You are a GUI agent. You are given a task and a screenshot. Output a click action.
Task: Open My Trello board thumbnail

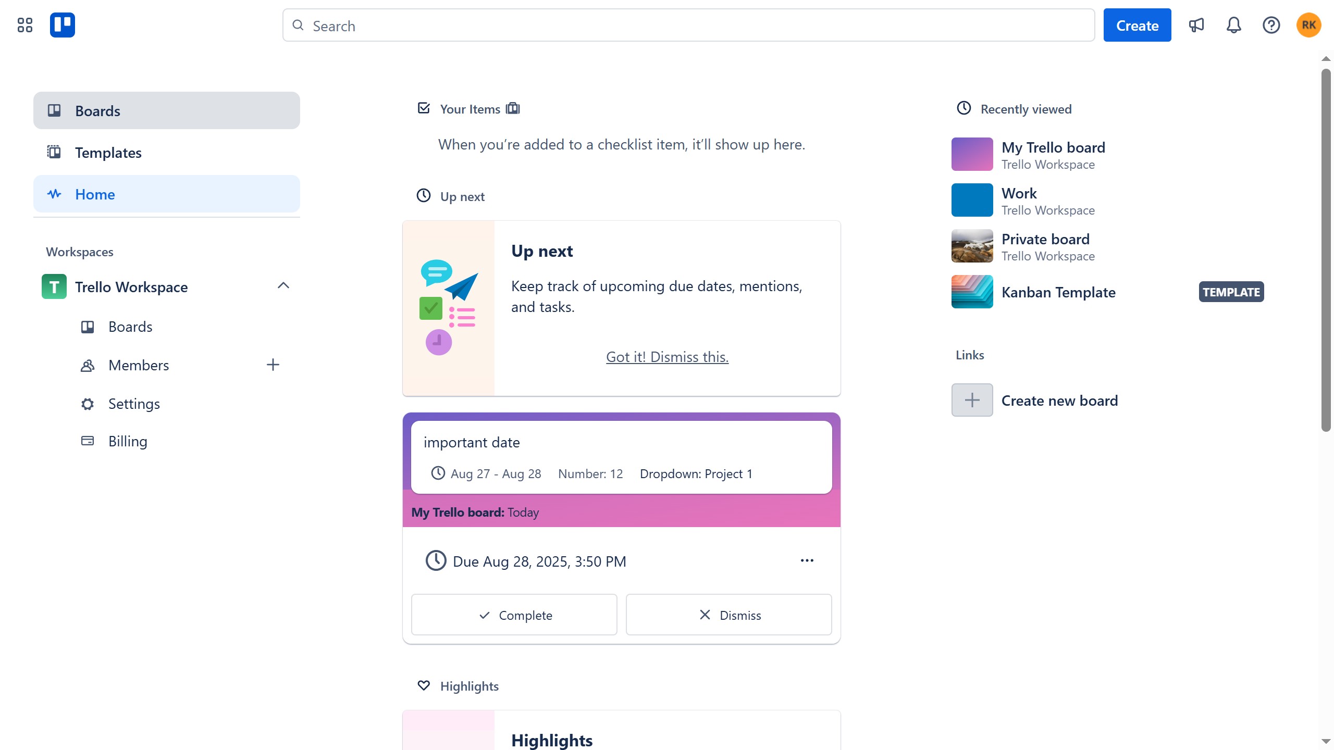click(972, 154)
